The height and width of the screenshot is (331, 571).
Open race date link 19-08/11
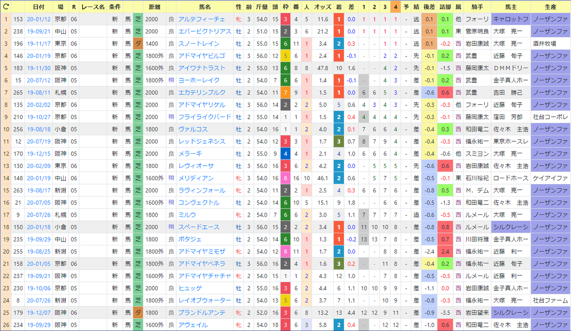pos(38,93)
